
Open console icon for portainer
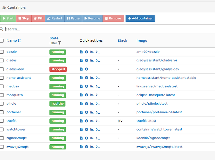98,112
